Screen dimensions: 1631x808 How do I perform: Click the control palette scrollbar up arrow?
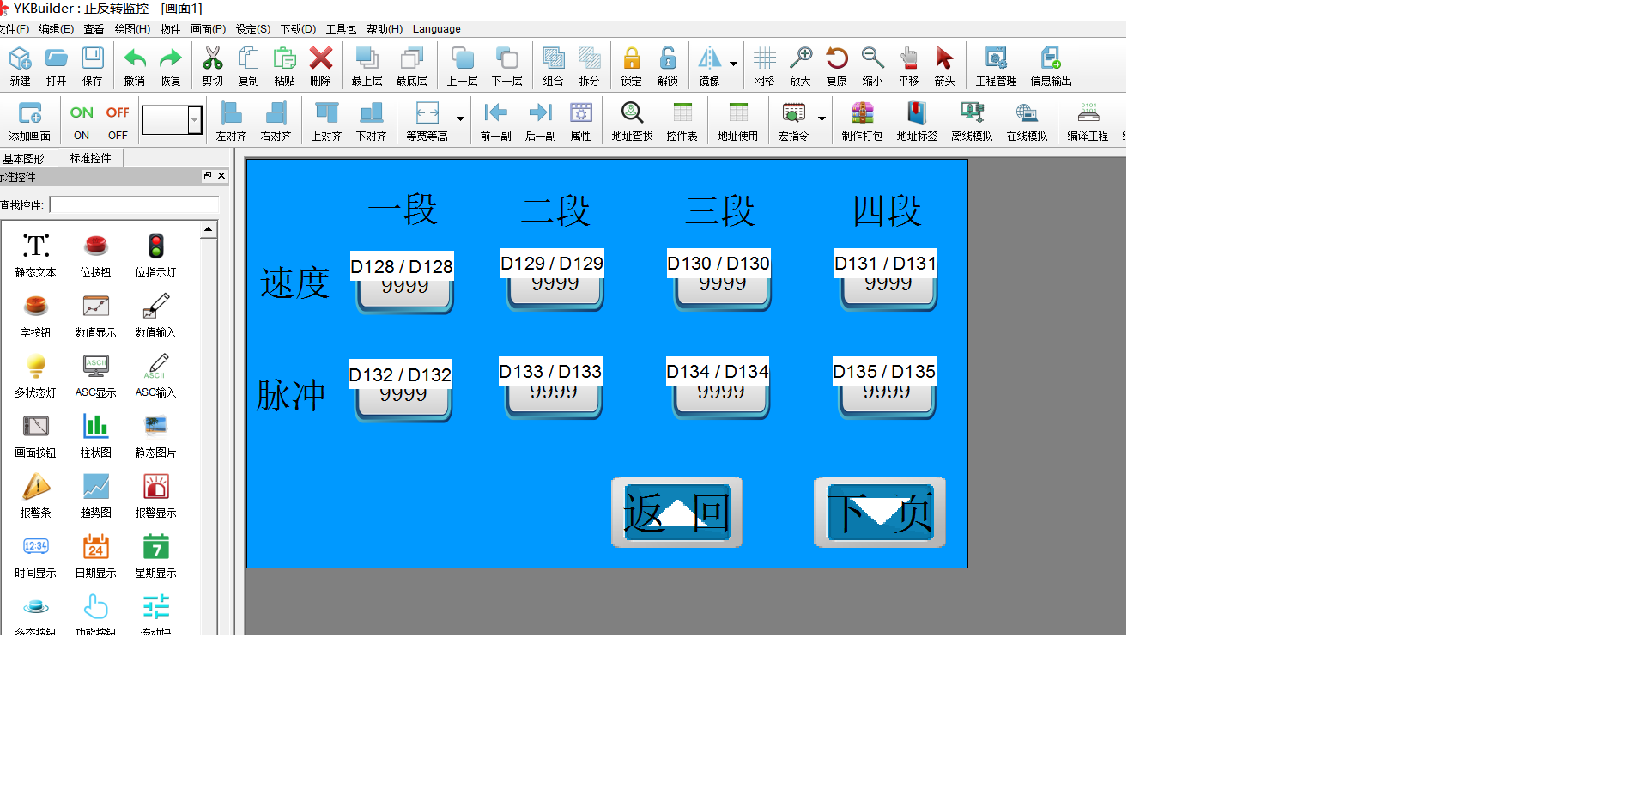click(208, 229)
